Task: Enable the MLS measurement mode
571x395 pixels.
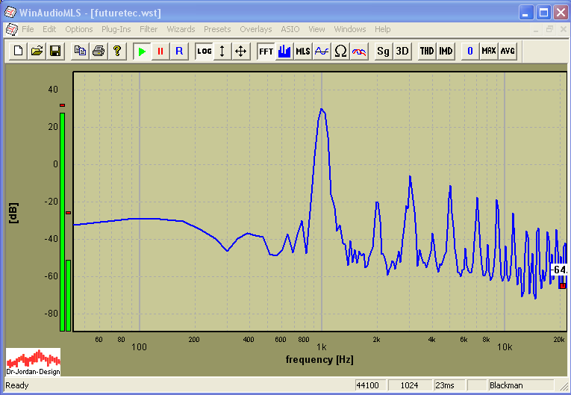Action: (x=302, y=51)
